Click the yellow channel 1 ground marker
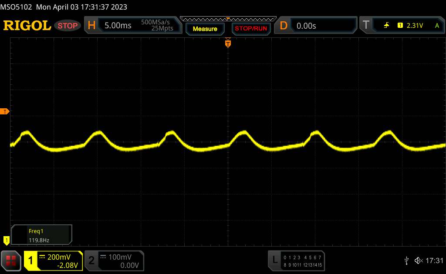The height and width of the screenshot is (274, 446). [x=6, y=241]
